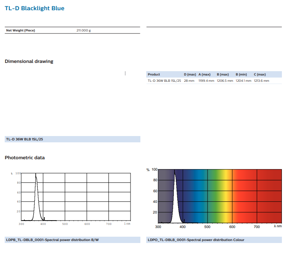Screen dimensions: 287x254
Task: Click the B/W spectral distribution chart
Action: [x=71, y=199]
